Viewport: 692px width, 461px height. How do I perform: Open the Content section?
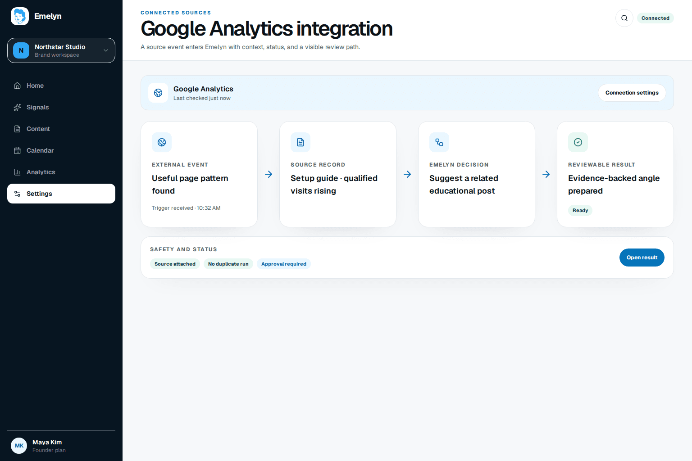coord(61,129)
